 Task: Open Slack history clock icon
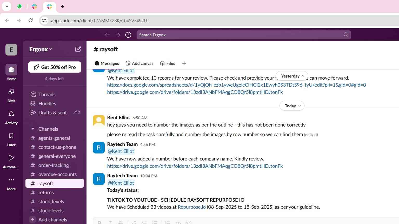(x=128, y=35)
